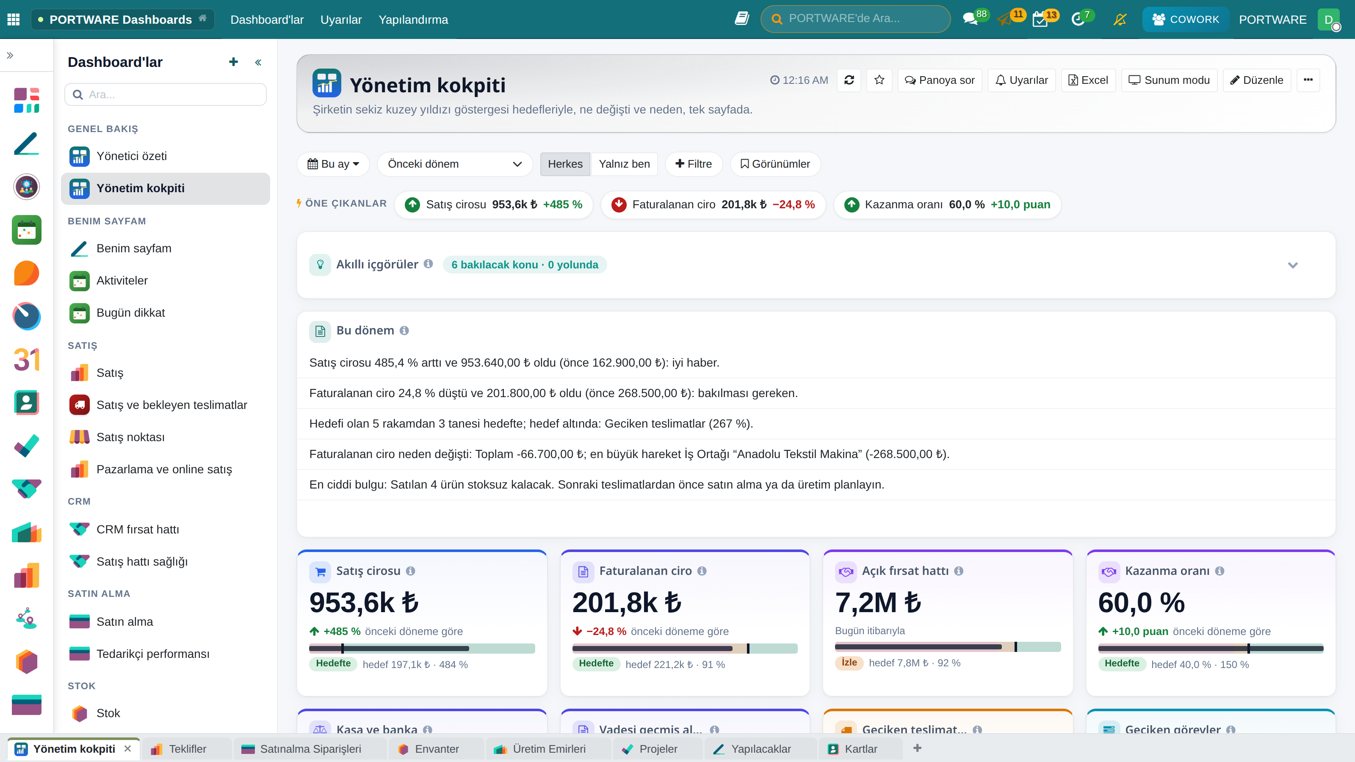Open the Önceki dönem comparison dropdown
This screenshot has height=762, width=1355.
(x=455, y=164)
